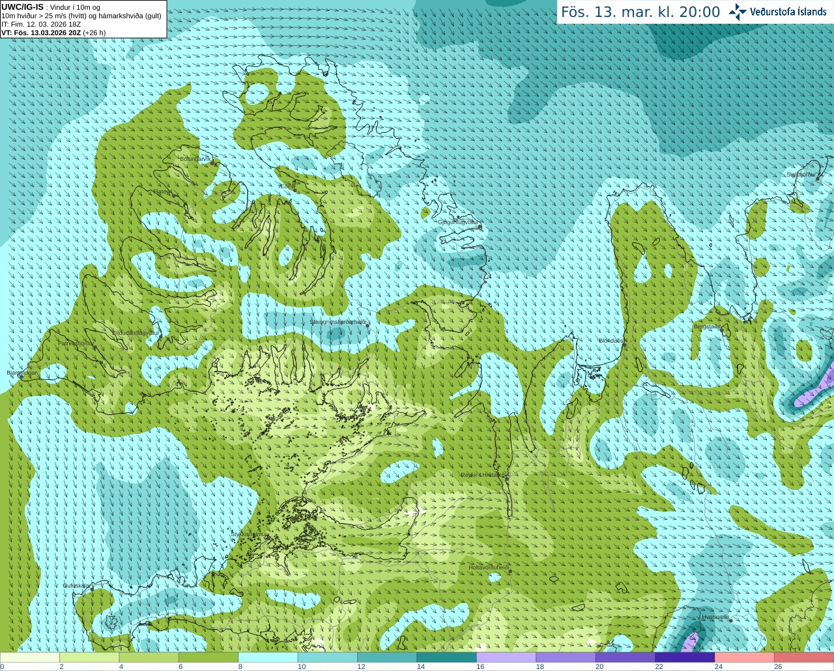Viewport: 834px width, 671px height.
Task: Click the Stykkishólmur station label
Action: 249,534
